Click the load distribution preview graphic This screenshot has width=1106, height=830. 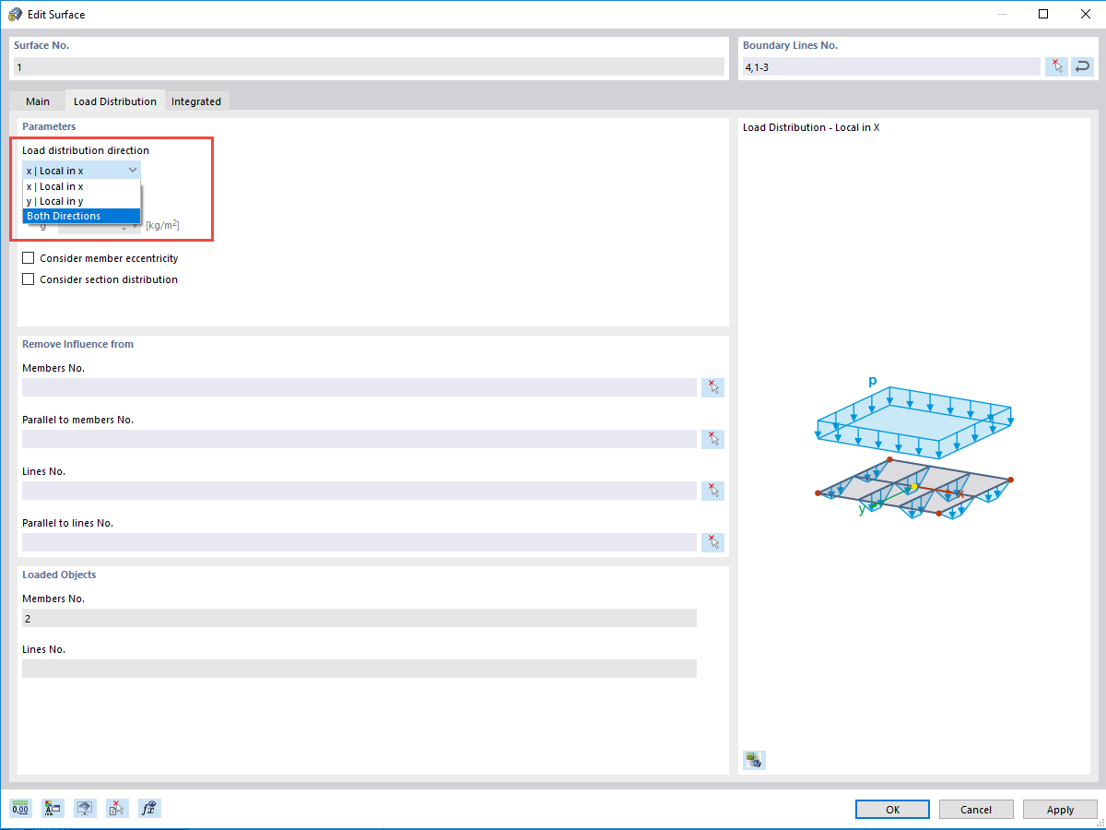[x=915, y=447]
